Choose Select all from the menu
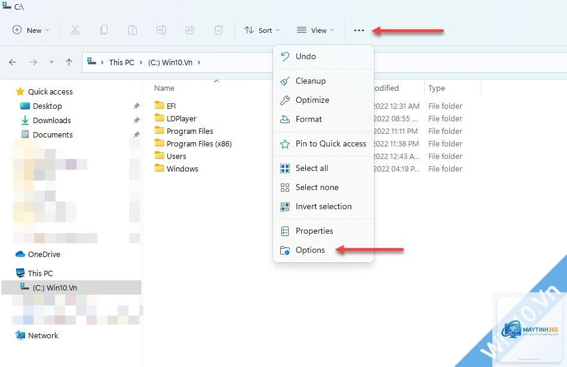Screen dimensions: 567x367 point(323,168)
